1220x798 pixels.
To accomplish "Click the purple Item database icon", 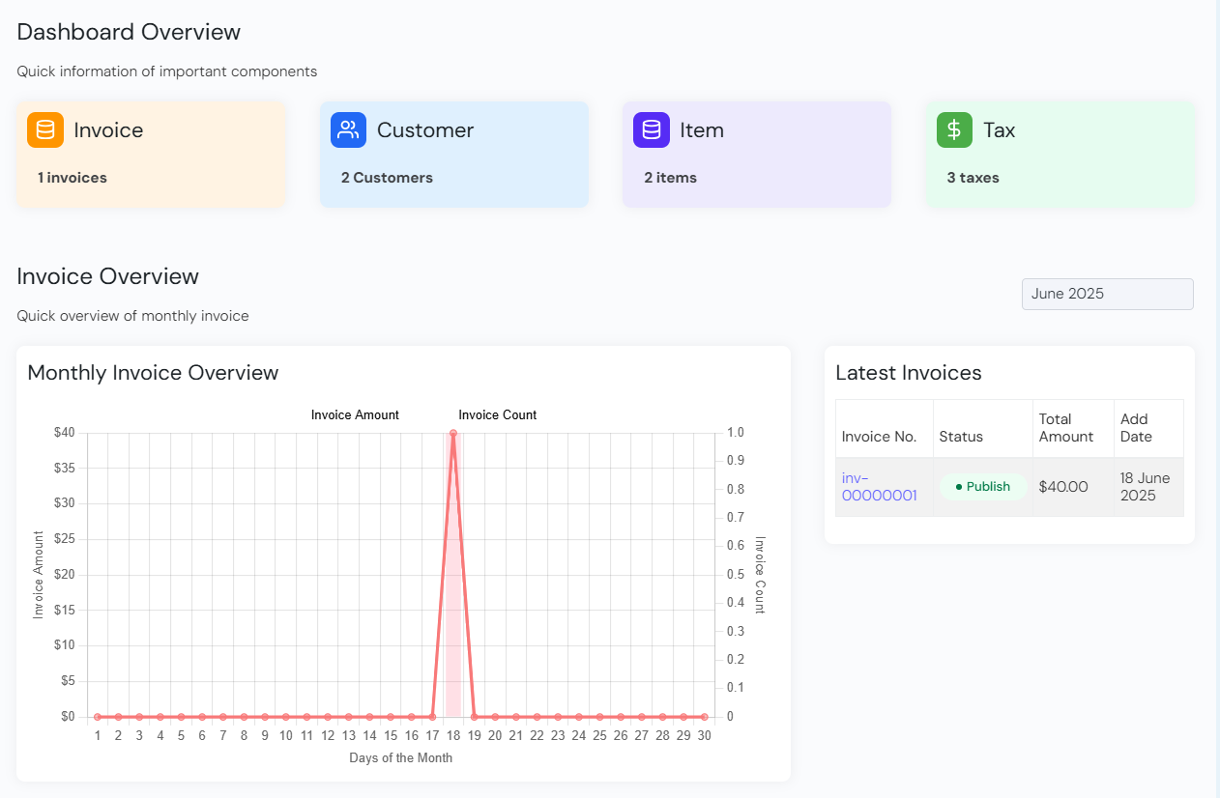I will 652,130.
